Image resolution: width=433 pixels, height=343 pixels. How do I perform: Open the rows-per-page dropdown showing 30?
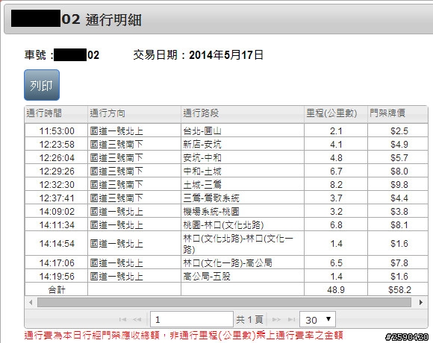(x=317, y=319)
